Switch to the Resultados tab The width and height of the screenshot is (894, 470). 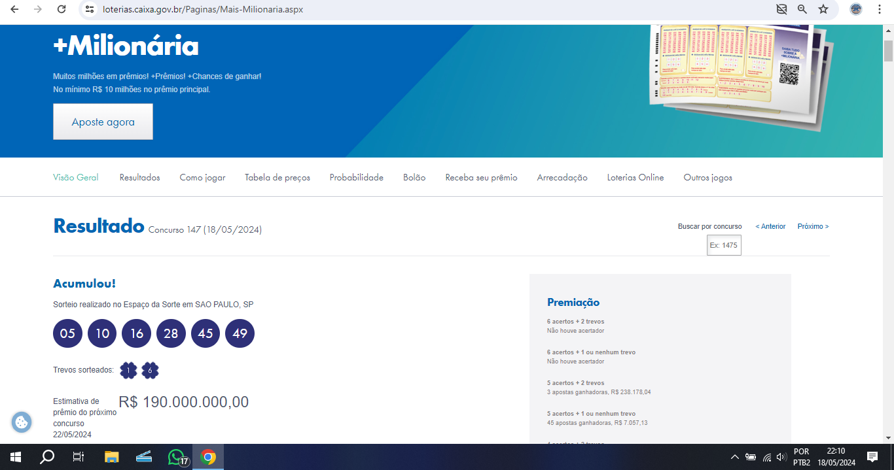point(139,177)
